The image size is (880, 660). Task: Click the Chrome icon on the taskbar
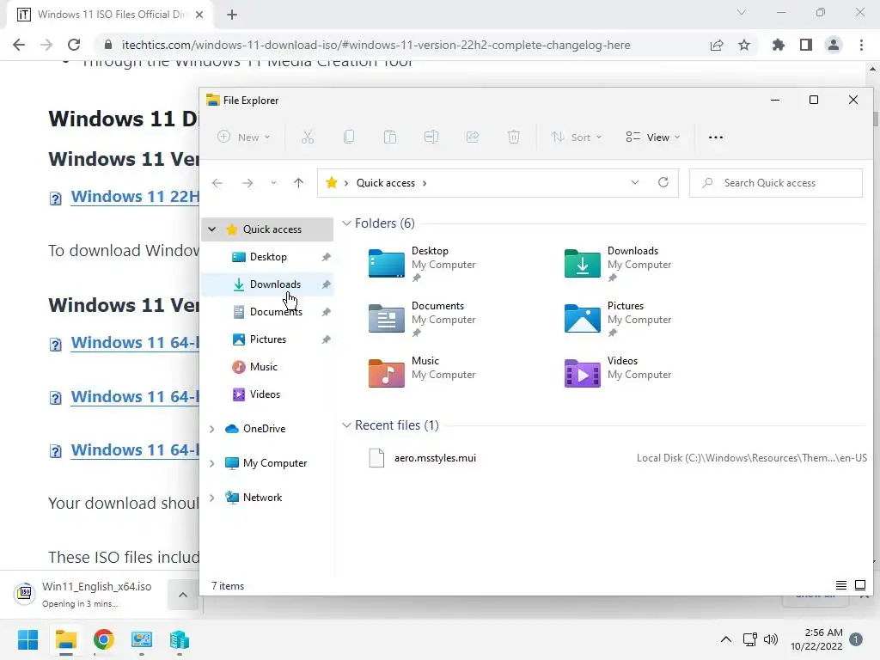(x=104, y=639)
